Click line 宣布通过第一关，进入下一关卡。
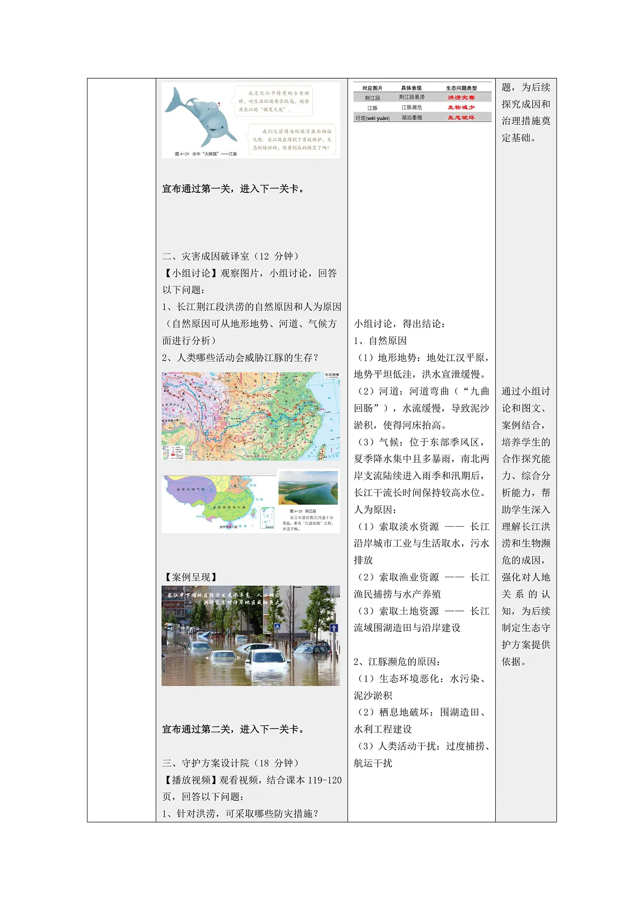 235,189
